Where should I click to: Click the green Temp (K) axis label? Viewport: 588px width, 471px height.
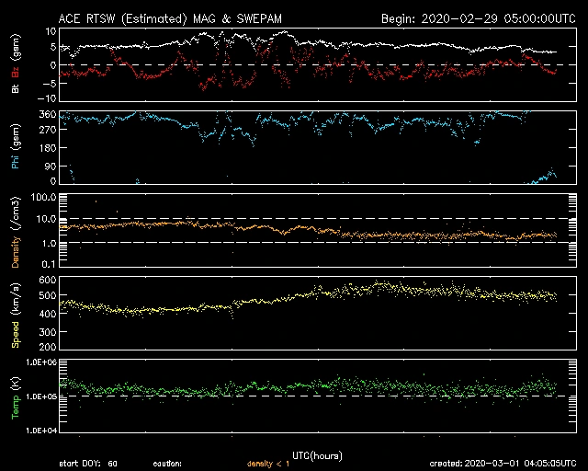coord(16,396)
